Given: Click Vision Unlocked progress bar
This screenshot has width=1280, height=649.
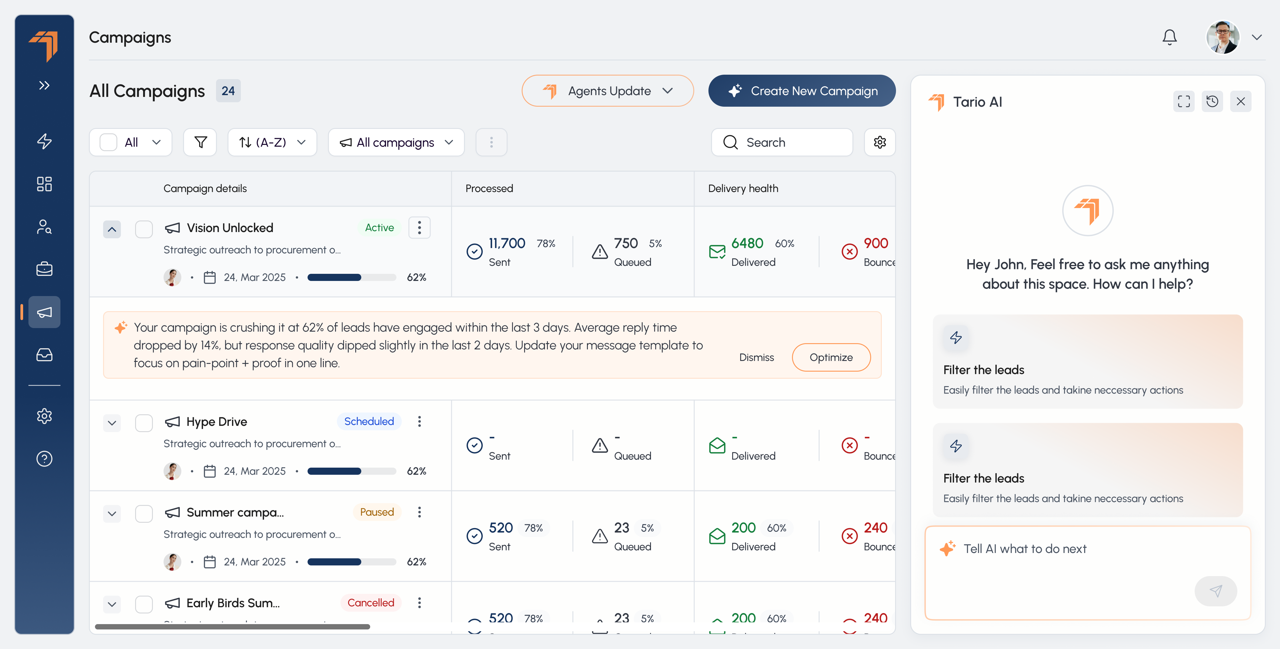Looking at the screenshot, I should 352,277.
